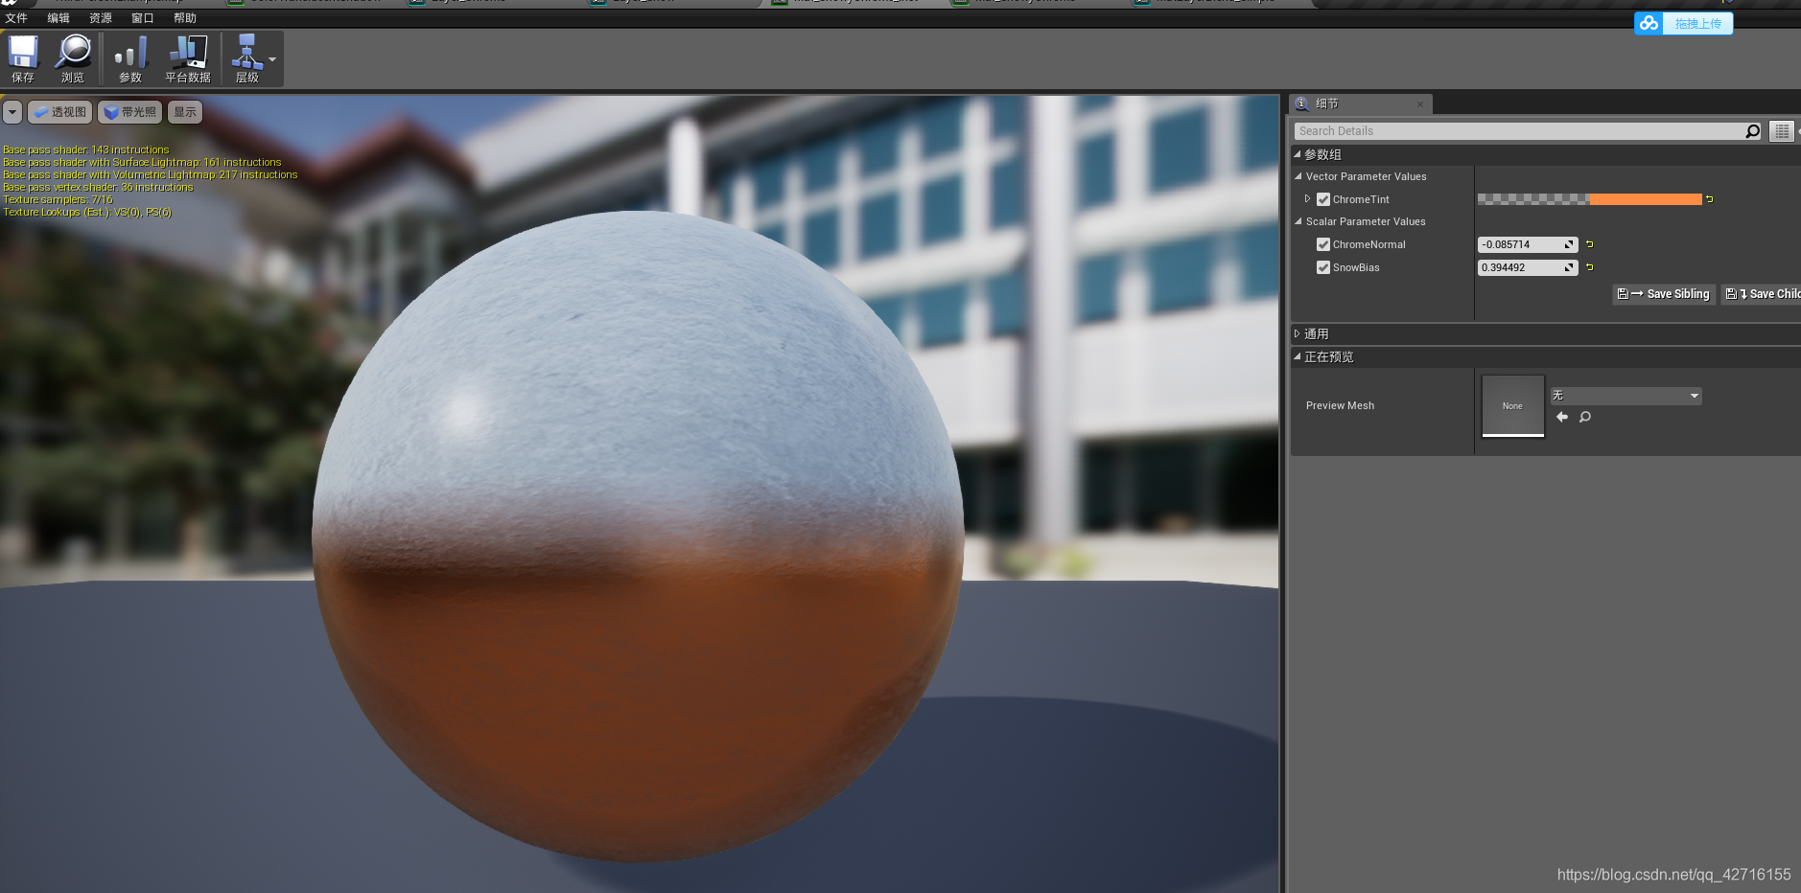This screenshot has width=1801, height=893.
Task: Reset the ChromeTint color to default
Action: click(1711, 199)
